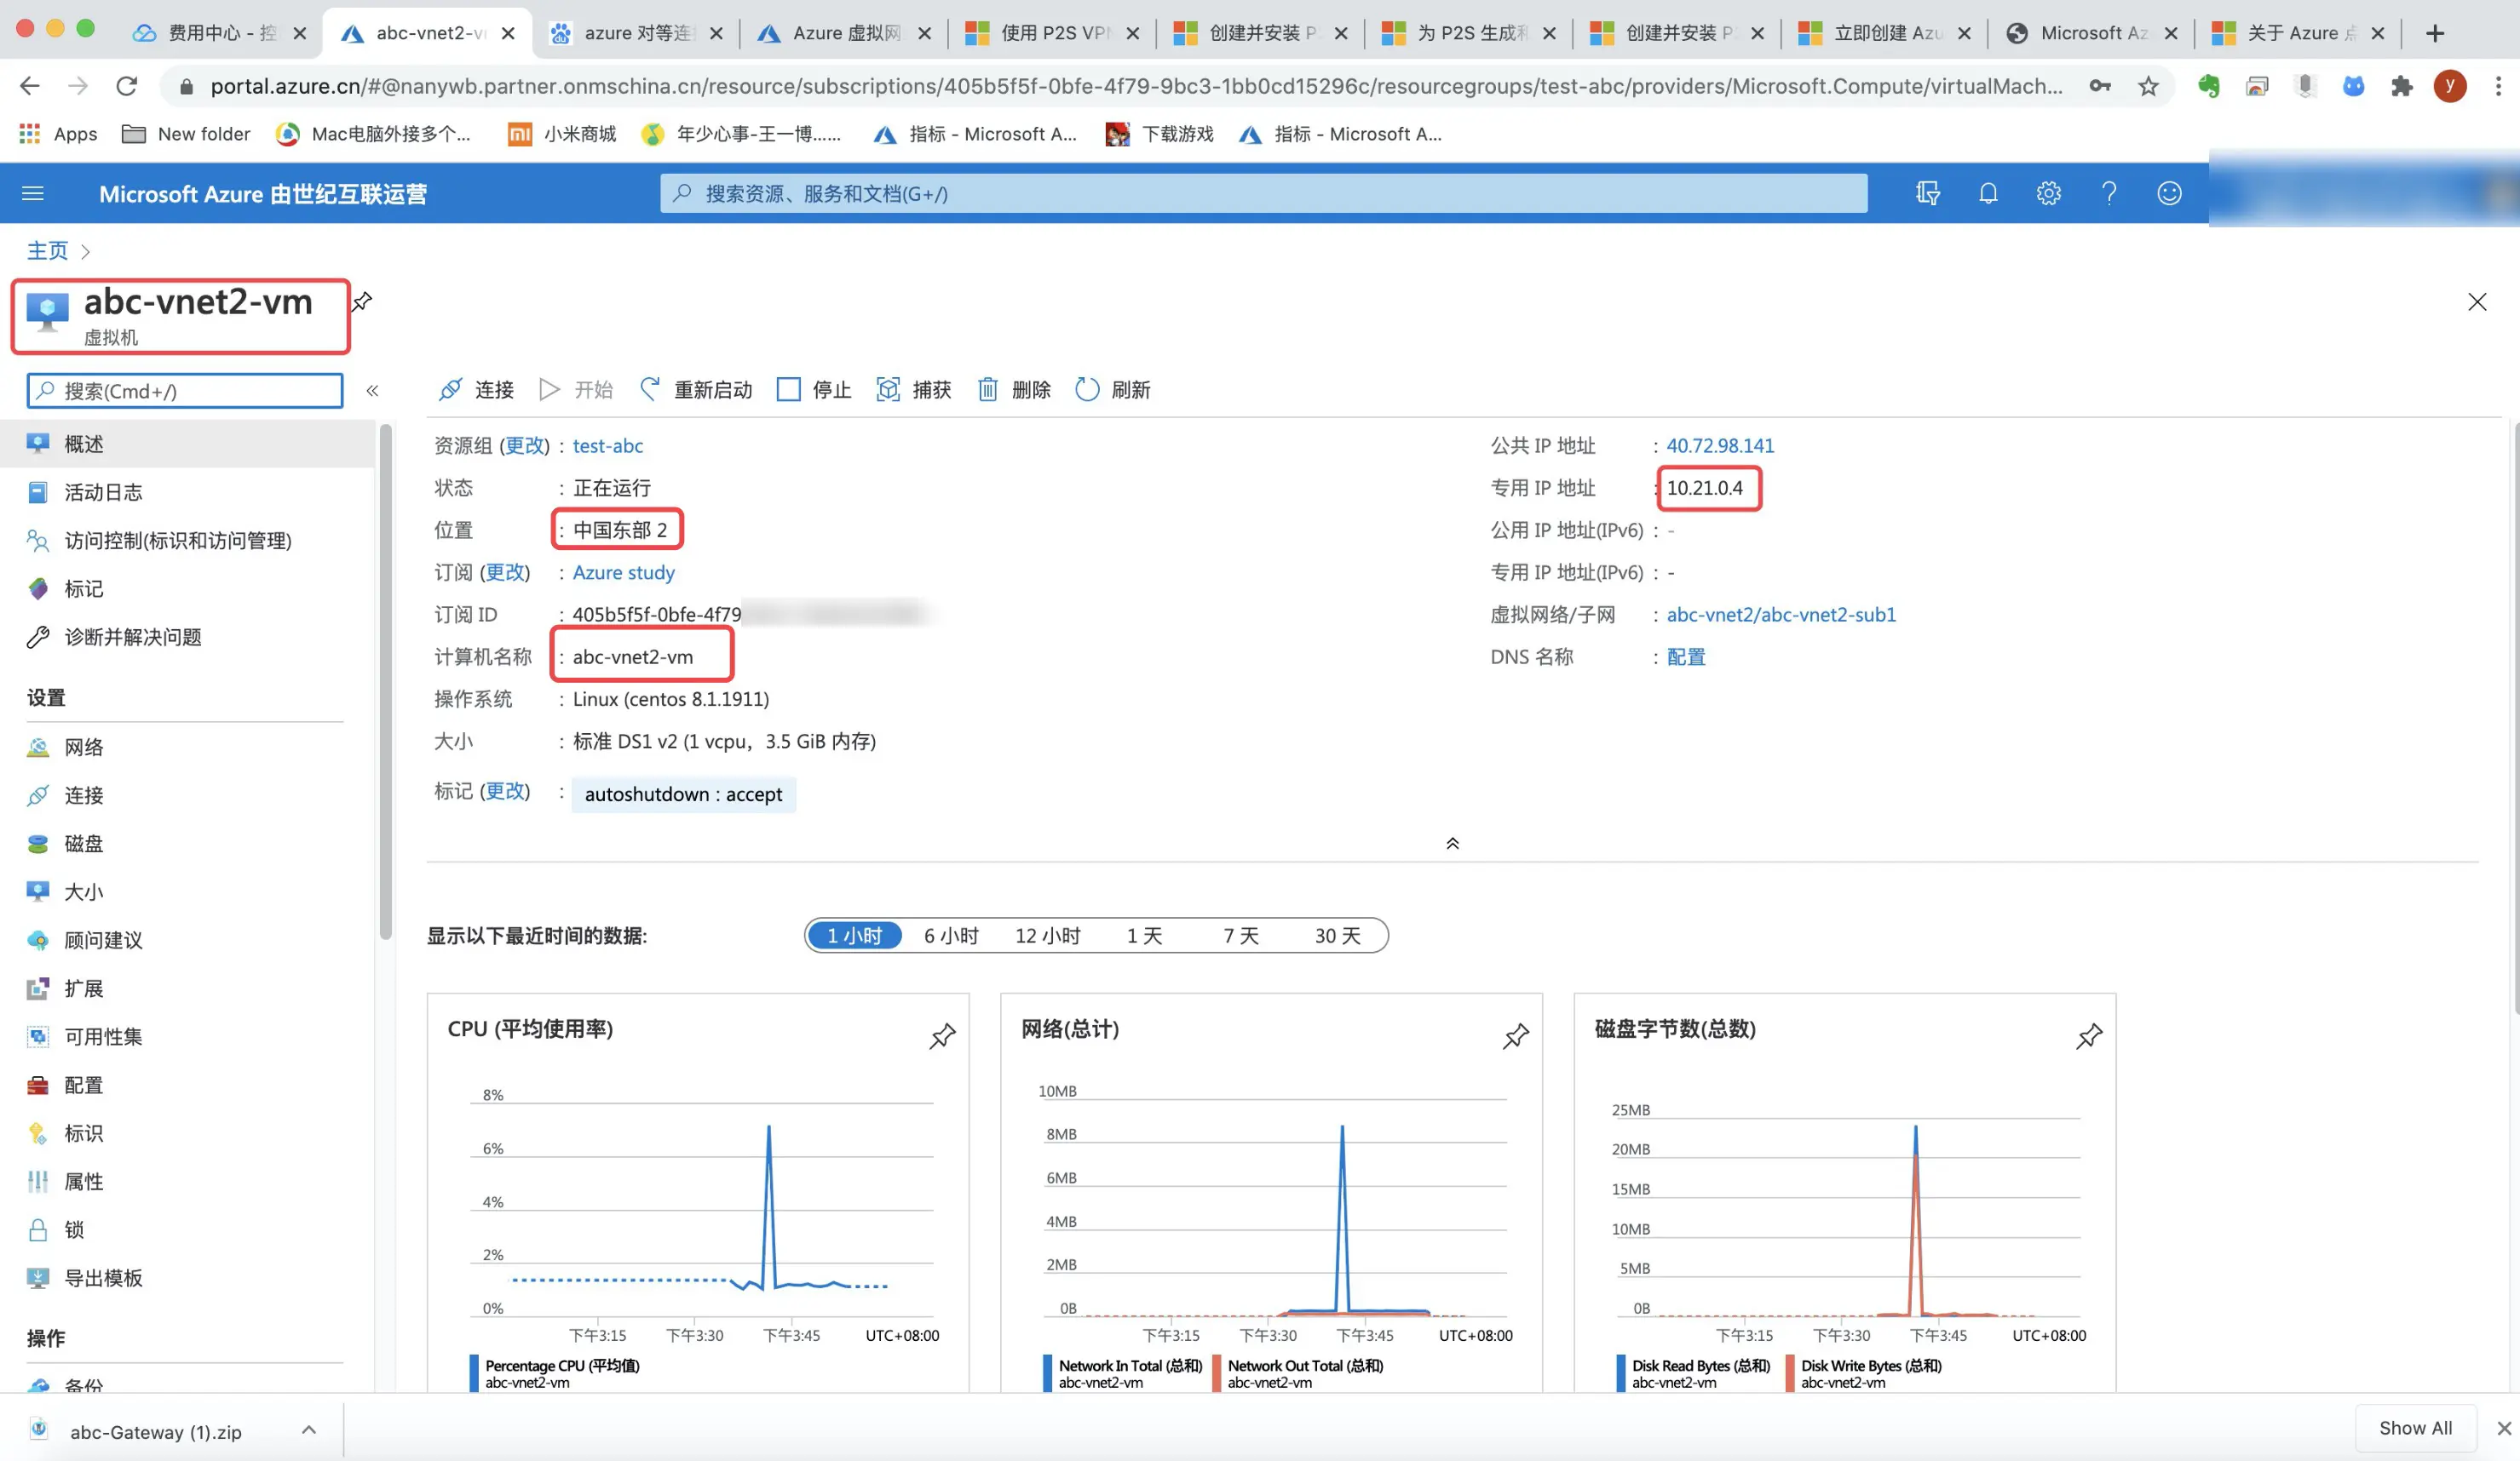This screenshot has height=1461, width=2520.
Task: Click the Delete (删除) trash icon
Action: click(987, 390)
